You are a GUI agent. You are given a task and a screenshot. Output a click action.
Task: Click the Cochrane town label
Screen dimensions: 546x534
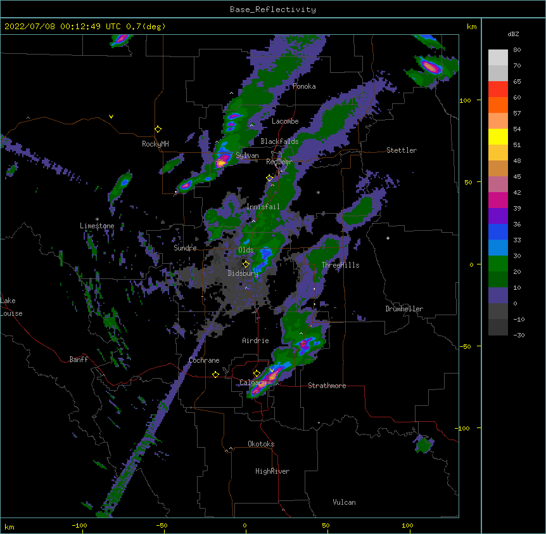point(204,360)
